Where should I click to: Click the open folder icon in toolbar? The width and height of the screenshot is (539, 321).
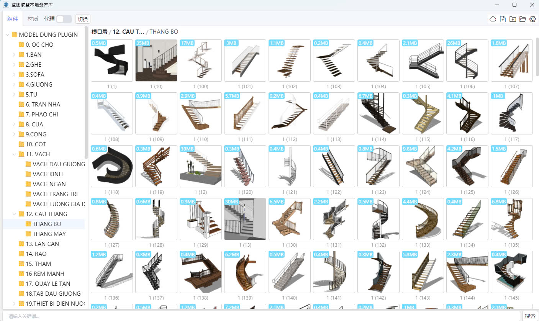(523, 19)
